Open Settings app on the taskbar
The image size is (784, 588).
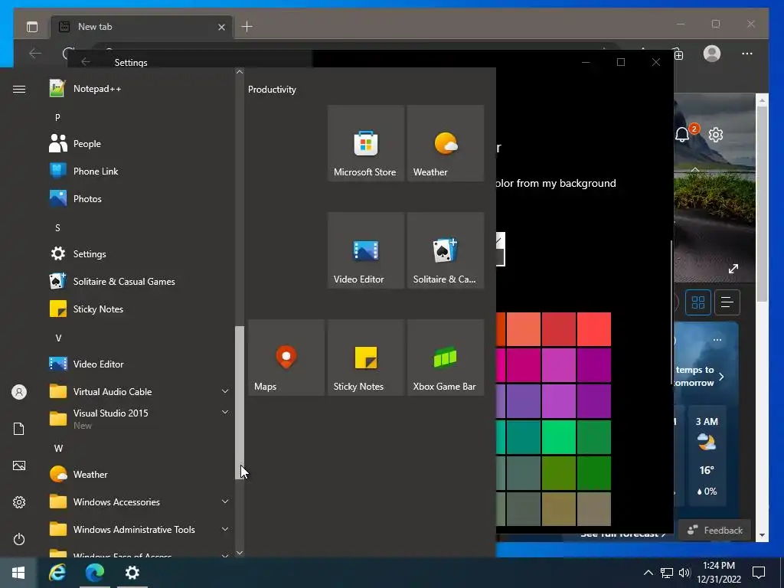pyautogui.click(x=132, y=573)
